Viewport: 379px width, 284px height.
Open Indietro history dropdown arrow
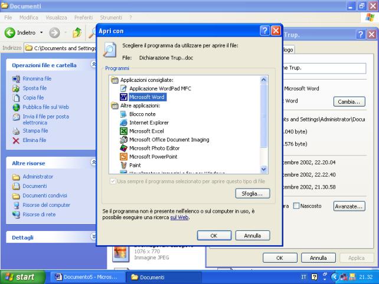click(x=41, y=32)
